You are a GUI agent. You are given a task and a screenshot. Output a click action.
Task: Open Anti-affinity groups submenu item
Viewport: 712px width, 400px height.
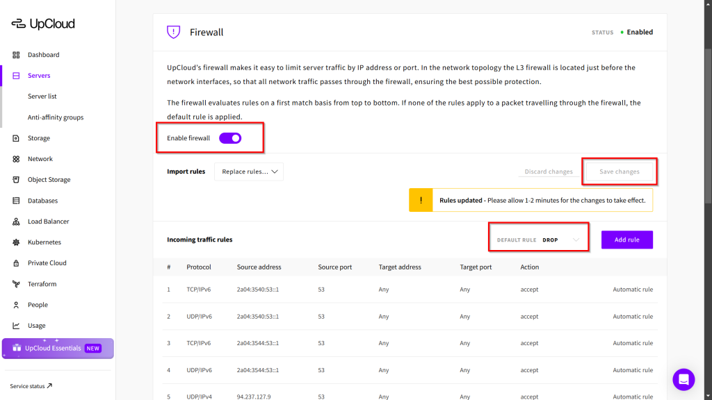click(56, 117)
